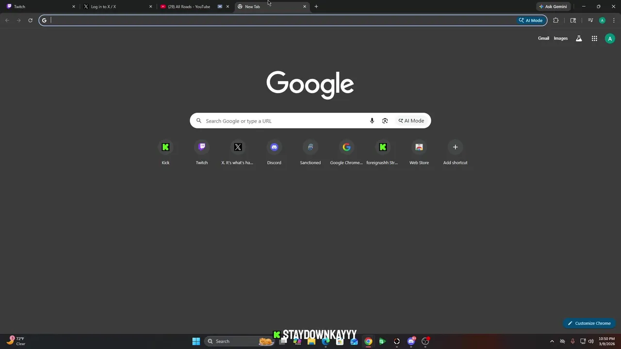Start voice search with microphone icon
Viewport: 621px width, 349px height.
pos(372,121)
